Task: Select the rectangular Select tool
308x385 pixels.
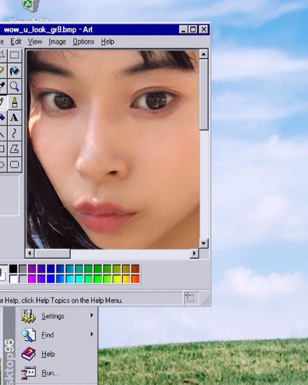Action: point(15,55)
